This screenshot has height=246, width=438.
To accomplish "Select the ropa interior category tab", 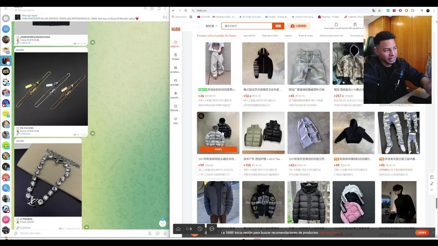I will 249,36.
